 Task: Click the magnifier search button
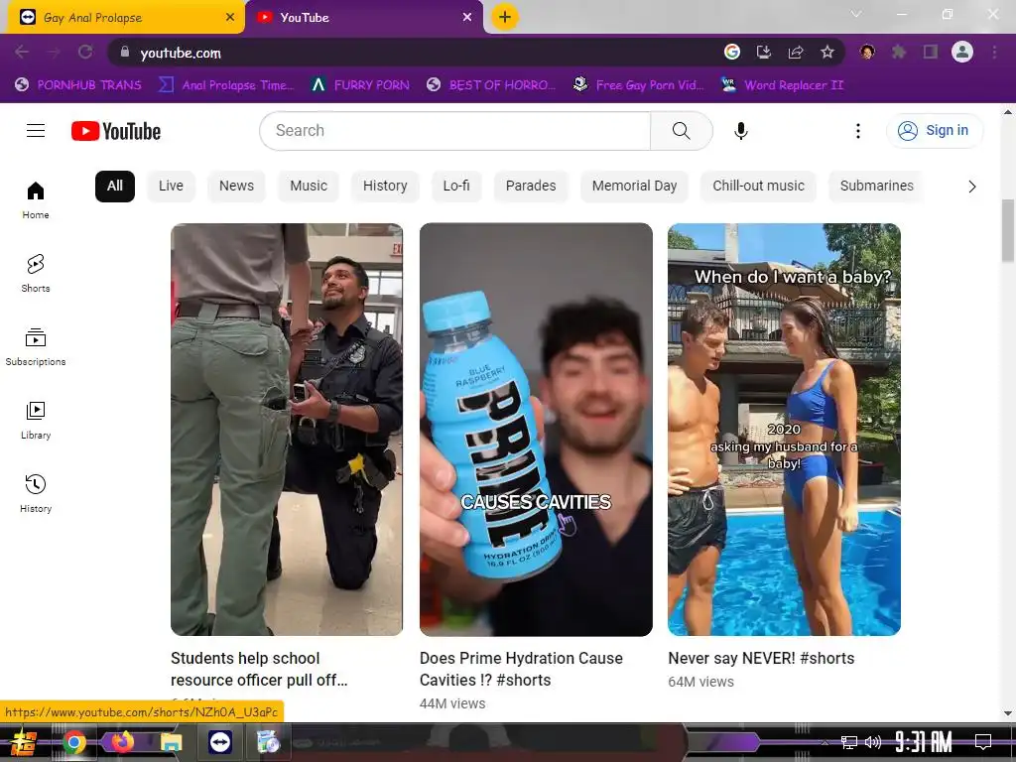coord(681,131)
